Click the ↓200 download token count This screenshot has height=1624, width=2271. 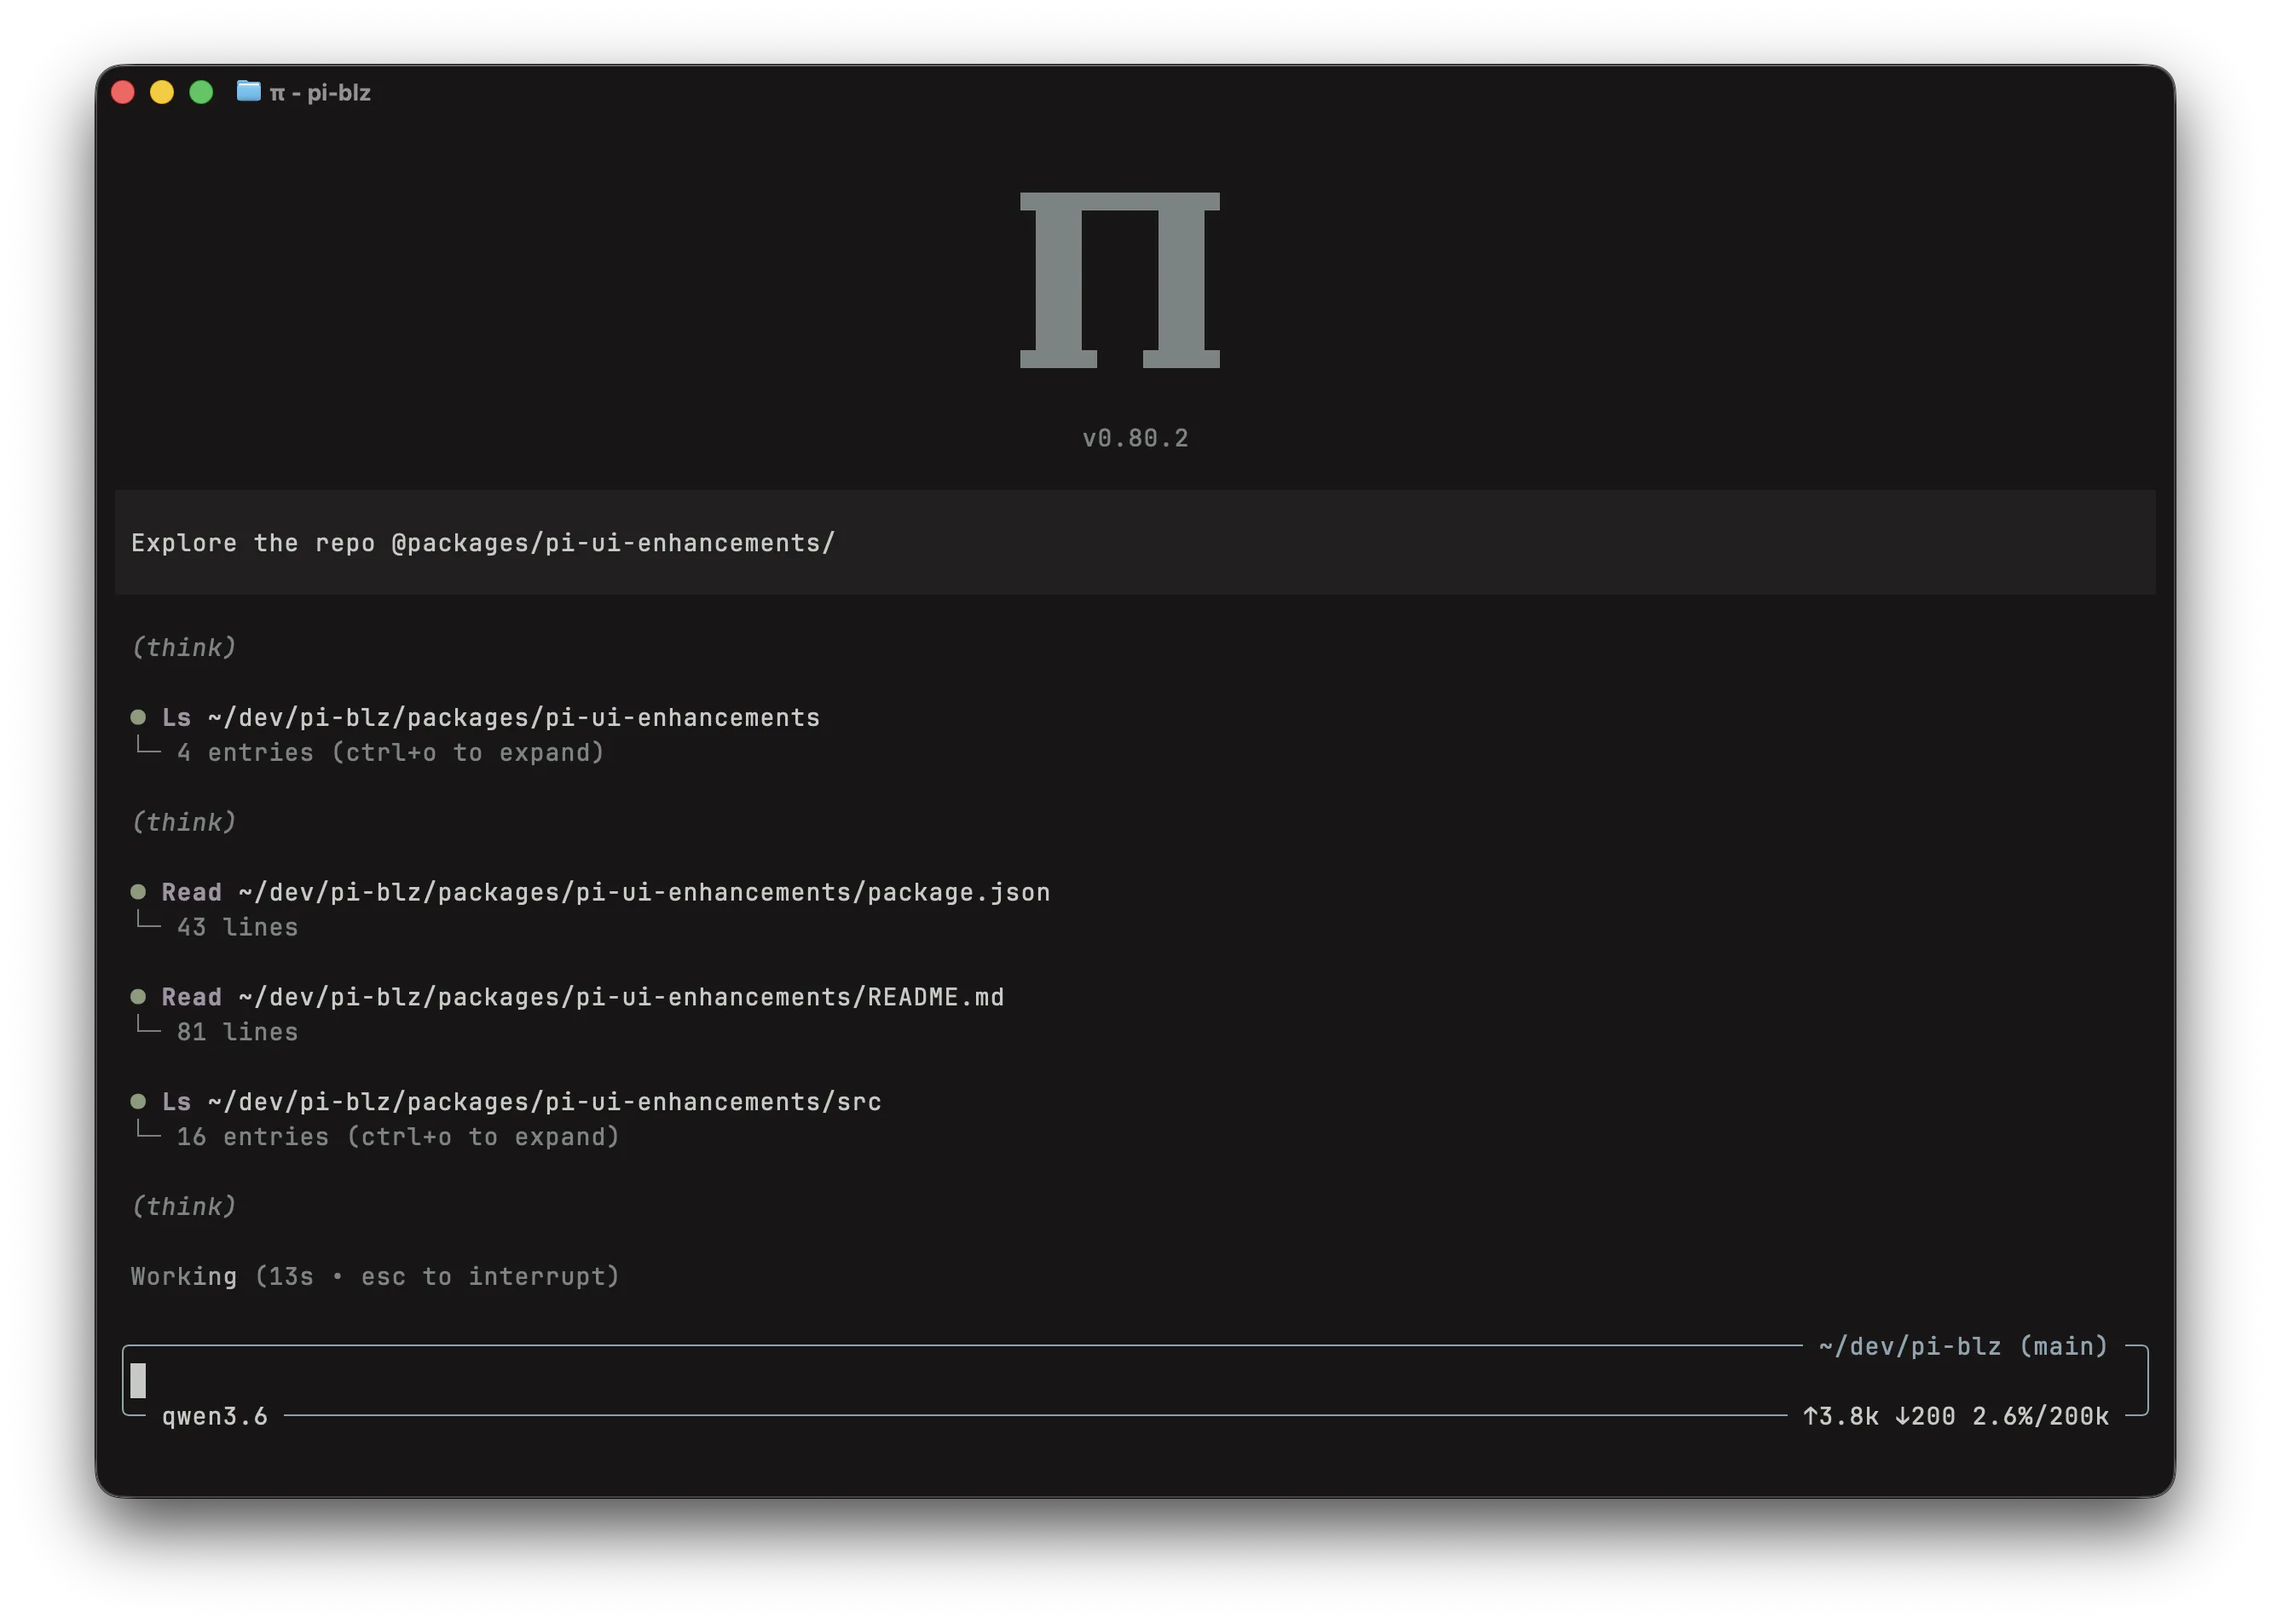click(1926, 1416)
